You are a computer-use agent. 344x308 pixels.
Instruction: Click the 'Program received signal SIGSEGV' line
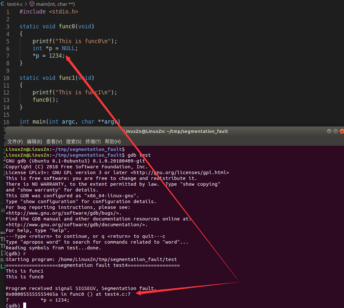[x=81, y=288]
